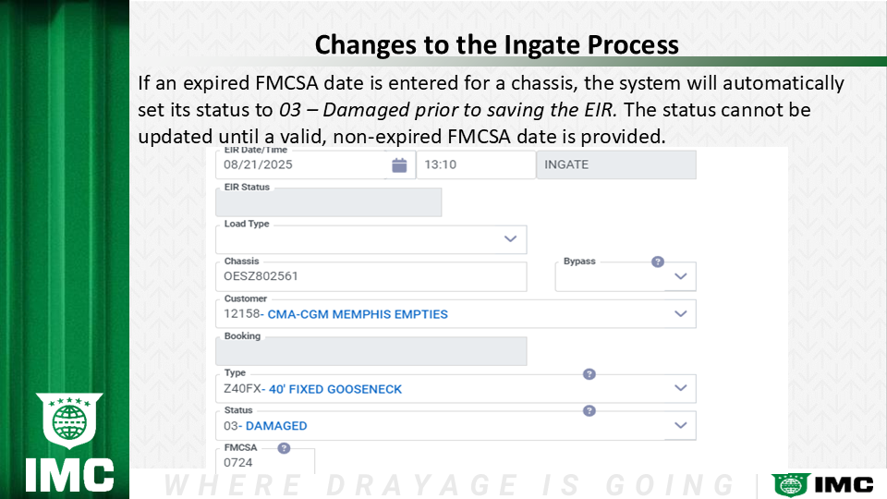The width and height of the screenshot is (887, 499).
Task: Click the Type field help icon
Action: [589, 374]
